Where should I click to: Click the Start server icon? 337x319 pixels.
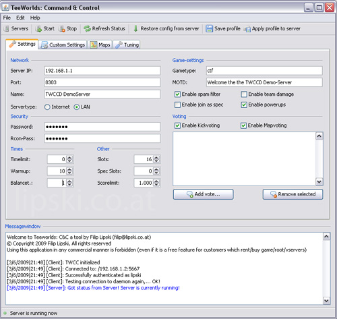(38, 29)
